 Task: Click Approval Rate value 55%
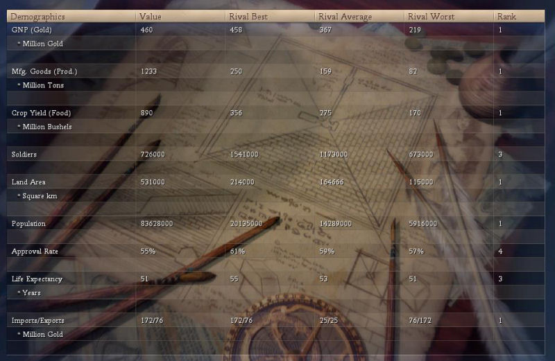point(148,252)
